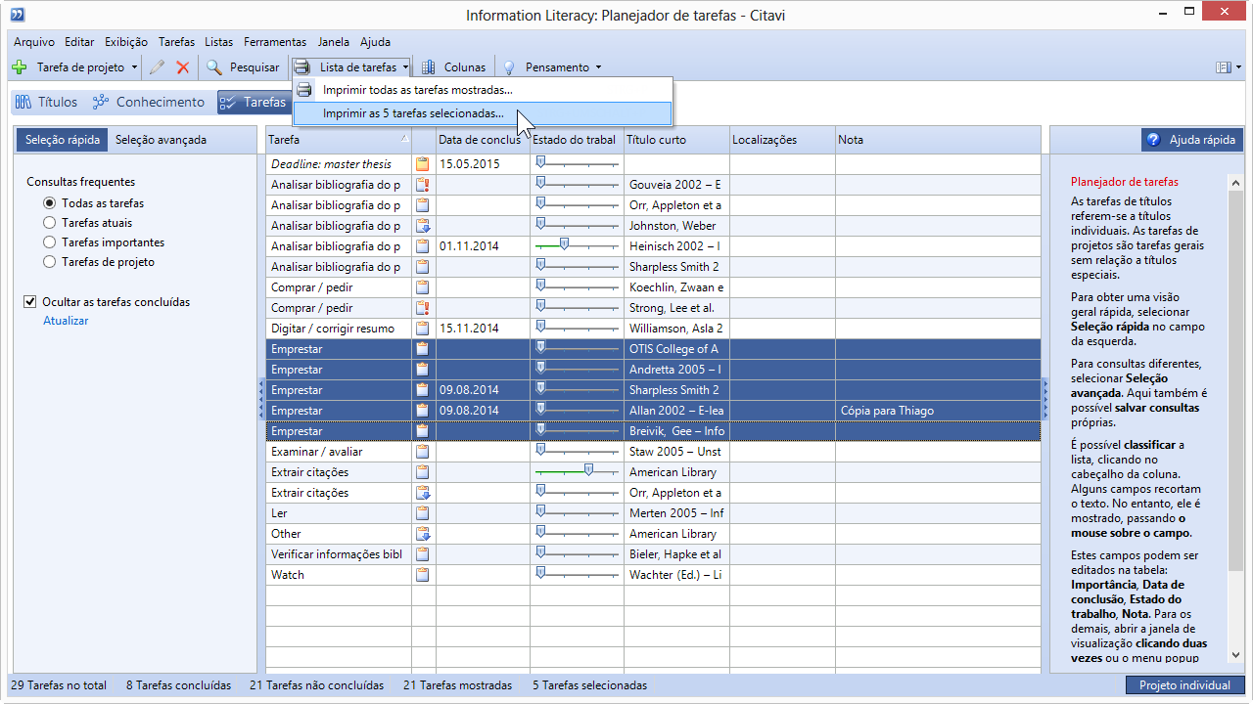
Task: Click task icon in Wachter (Ed.) row
Action: point(423,575)
